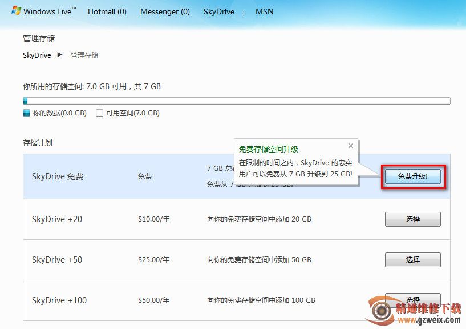Click the tooltip text about 7 GB 升级到 25 GB
The image size is (466, 329).
point(295,168)
